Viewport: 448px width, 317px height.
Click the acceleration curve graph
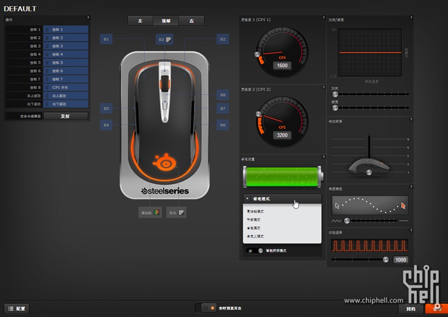click(x=370, y=53)
